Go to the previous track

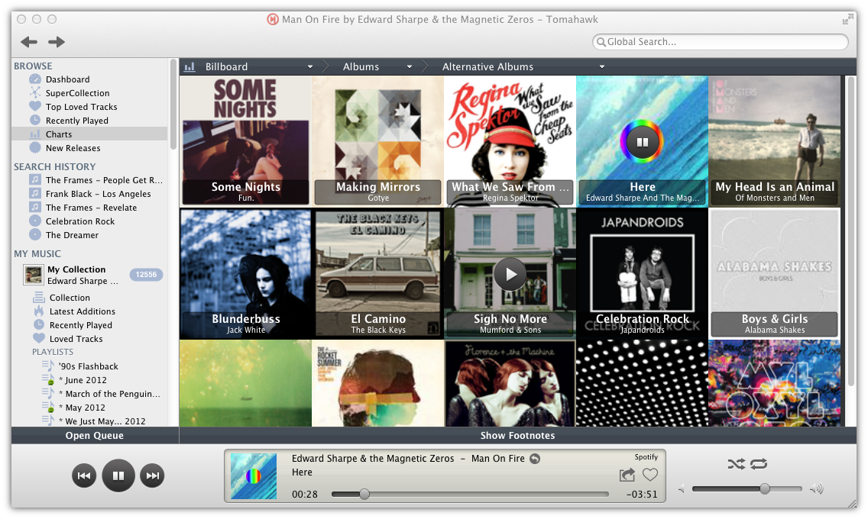pos(84,475)
